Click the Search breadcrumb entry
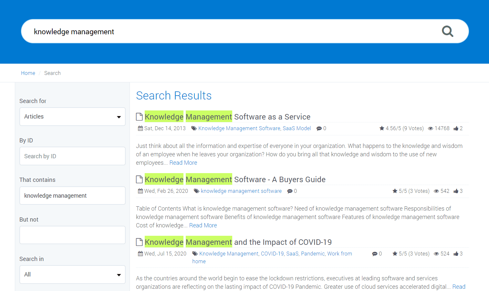 (x=52, y=73)
